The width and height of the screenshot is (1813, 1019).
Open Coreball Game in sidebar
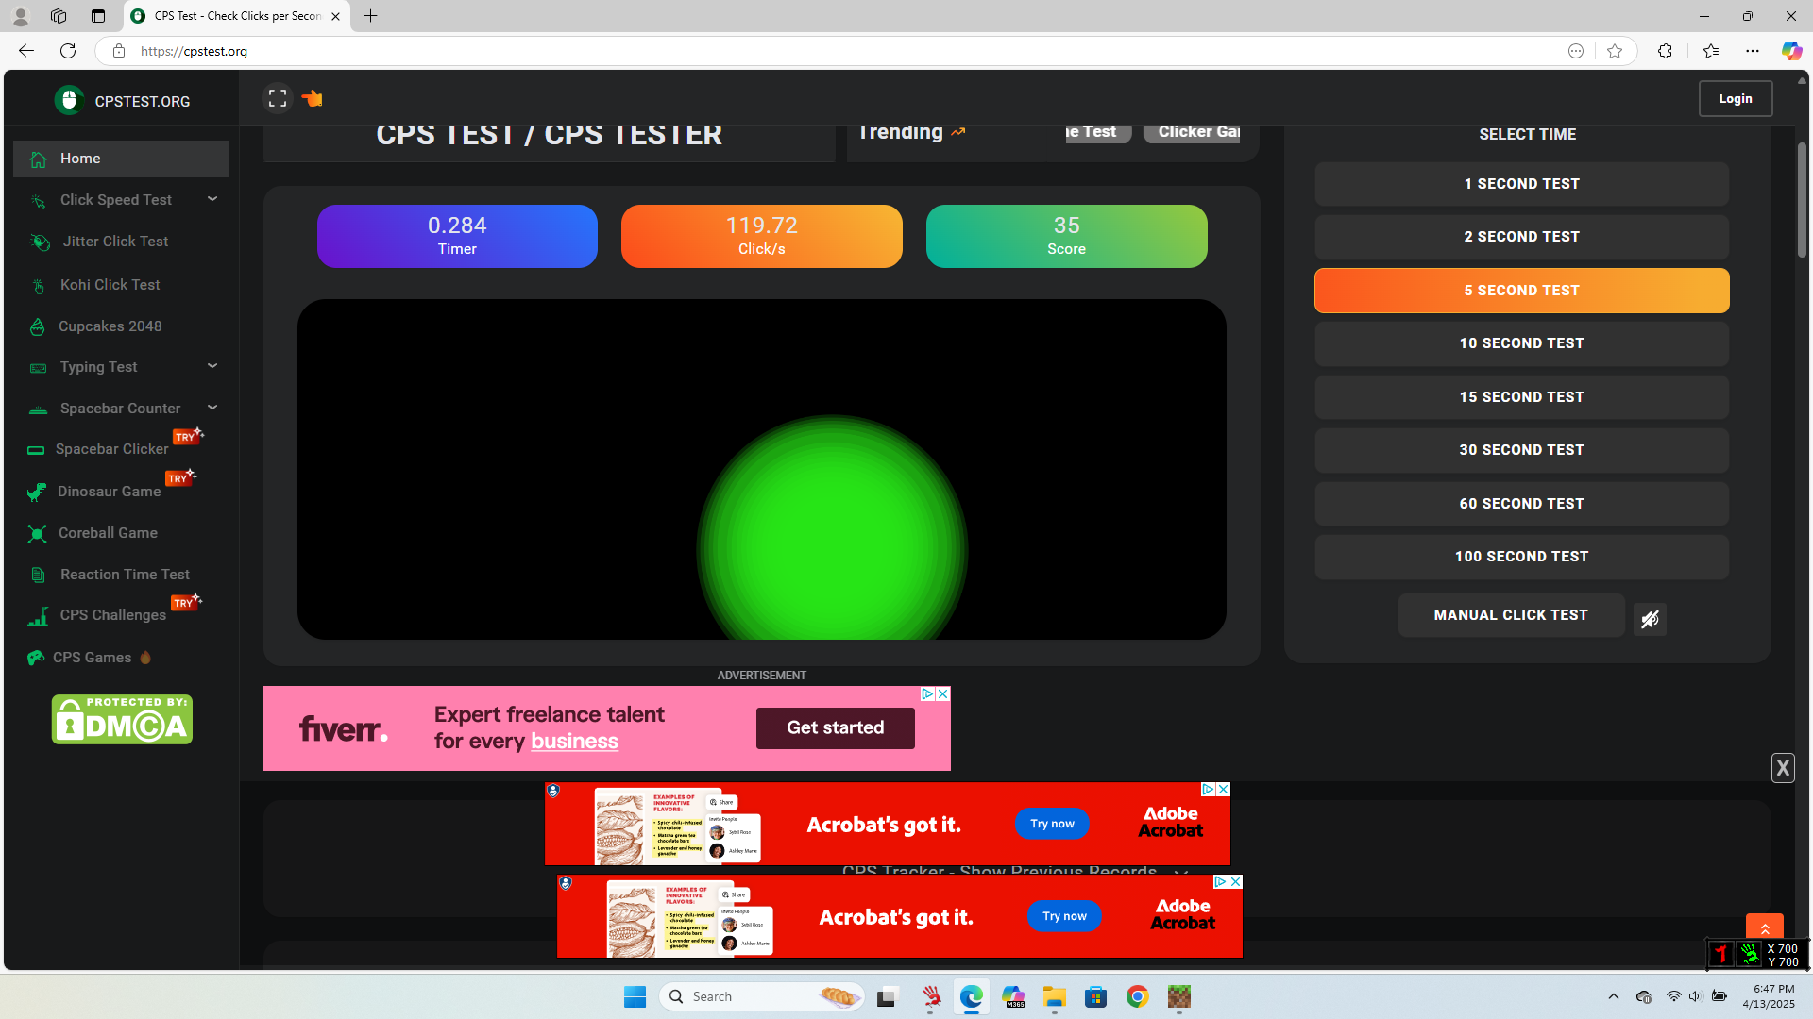pos(108,533)
